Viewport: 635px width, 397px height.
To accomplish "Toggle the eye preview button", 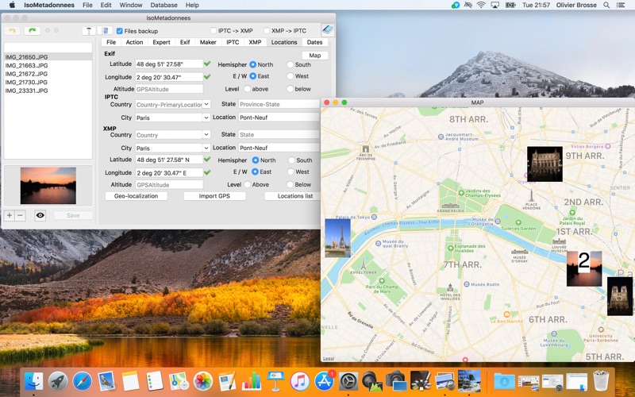I will (x=40, y=215).
